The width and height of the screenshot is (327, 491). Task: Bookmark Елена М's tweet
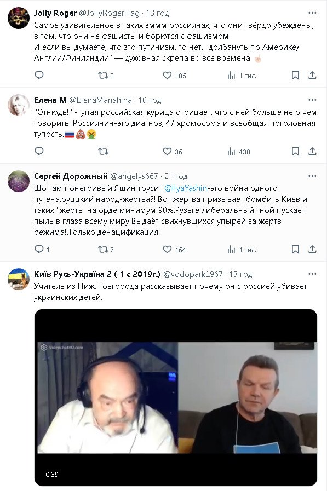tap(295, 151)
